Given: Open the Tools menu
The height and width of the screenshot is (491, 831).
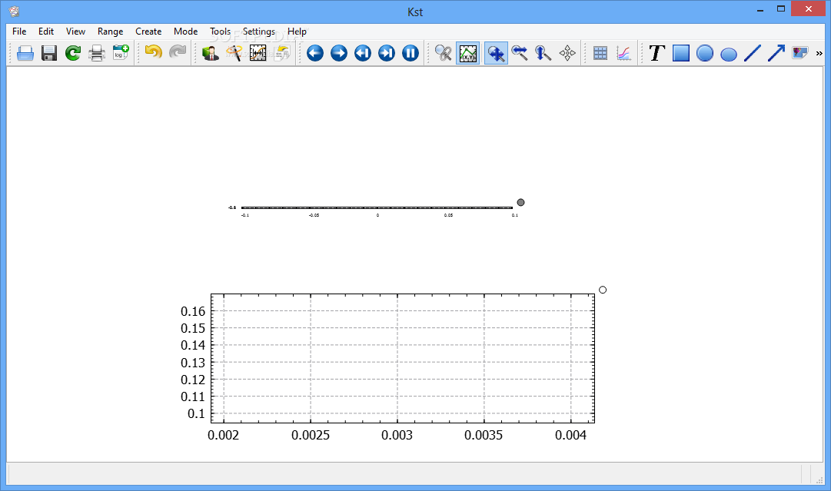Looking at the screenshot, I should (x=220, y=32).
